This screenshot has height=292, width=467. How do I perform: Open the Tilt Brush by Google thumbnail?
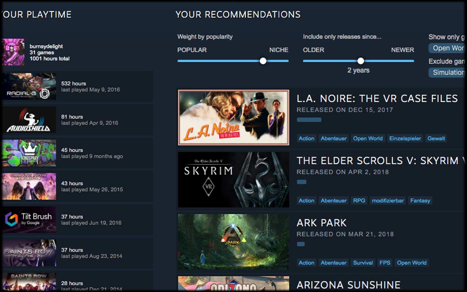[x=29, y=220]
